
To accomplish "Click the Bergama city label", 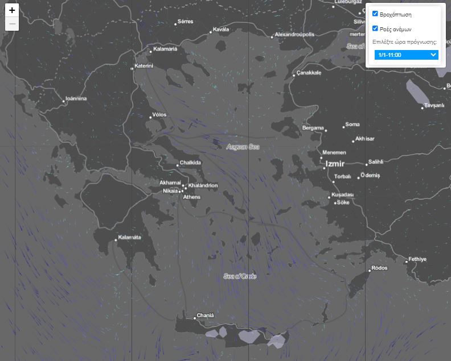I will point(313,128).
